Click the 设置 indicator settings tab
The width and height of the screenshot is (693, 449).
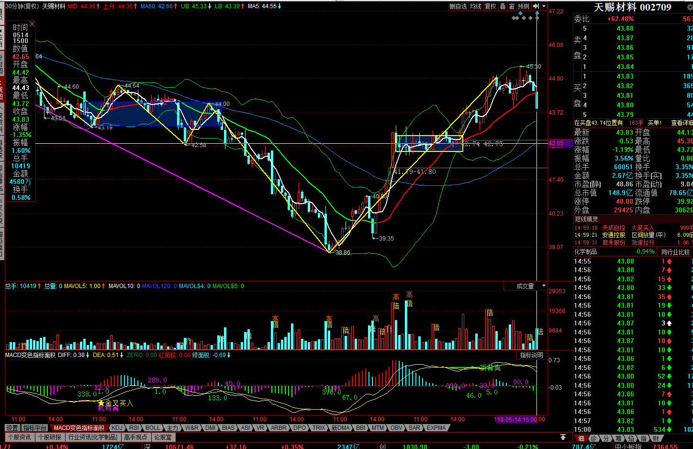[12, 428]
